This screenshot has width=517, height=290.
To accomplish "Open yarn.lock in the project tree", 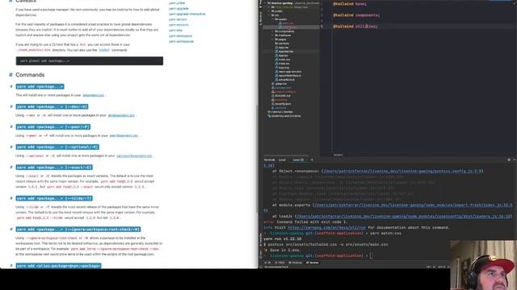I will 279,108.
